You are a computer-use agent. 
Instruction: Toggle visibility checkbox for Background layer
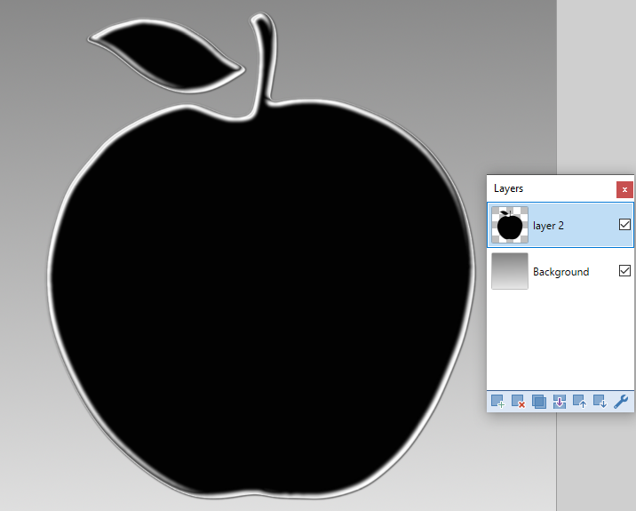click(624, 271)
